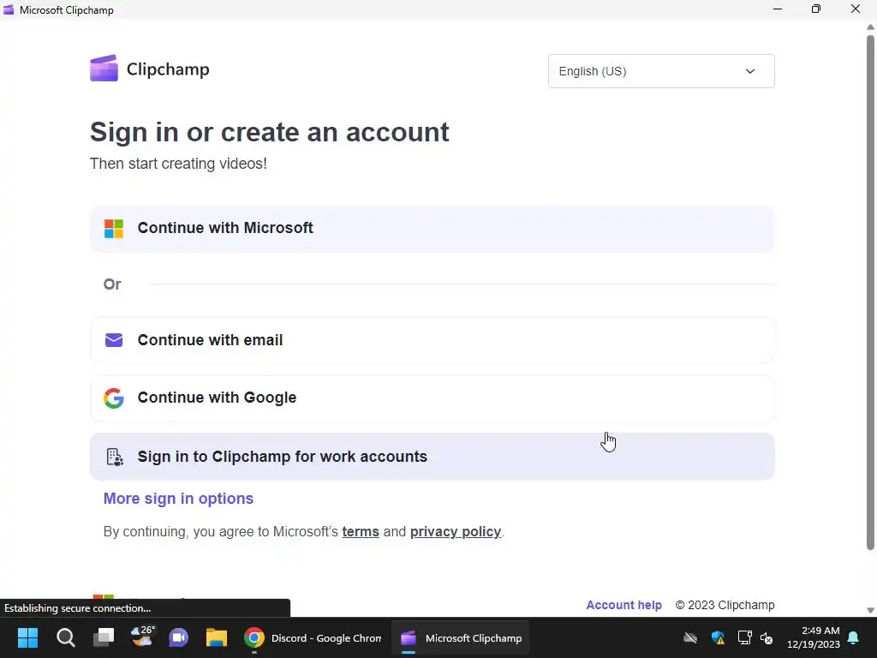877x658 pixels.
Task: Click the Windows Start button
Action: [x=27, y=637]
